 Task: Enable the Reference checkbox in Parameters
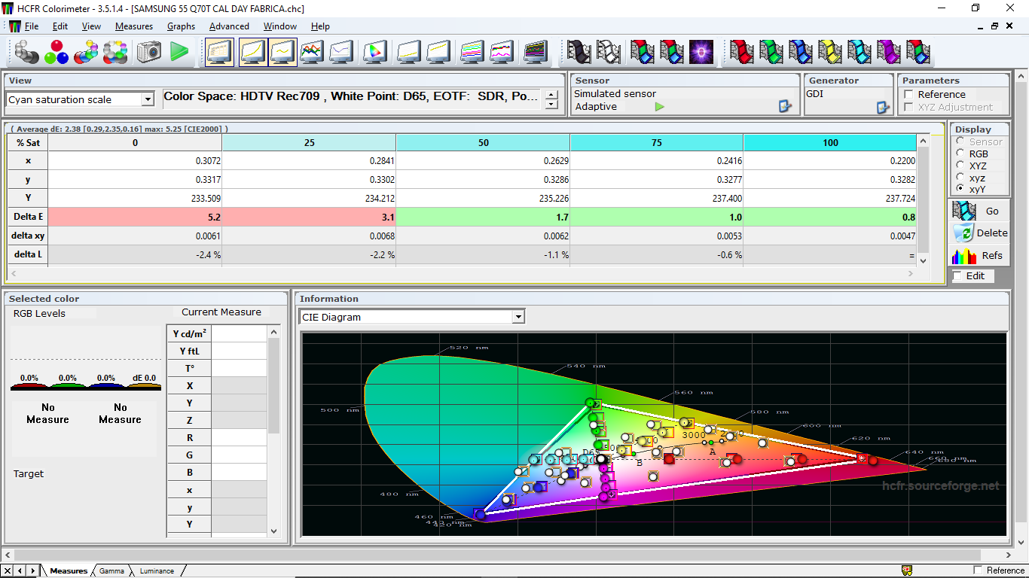click(908, 94)
